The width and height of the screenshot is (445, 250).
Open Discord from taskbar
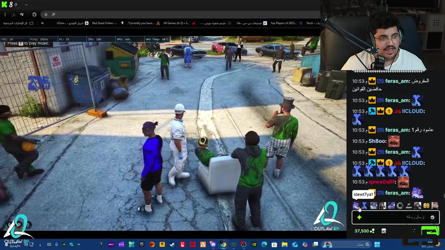[213, 244]
